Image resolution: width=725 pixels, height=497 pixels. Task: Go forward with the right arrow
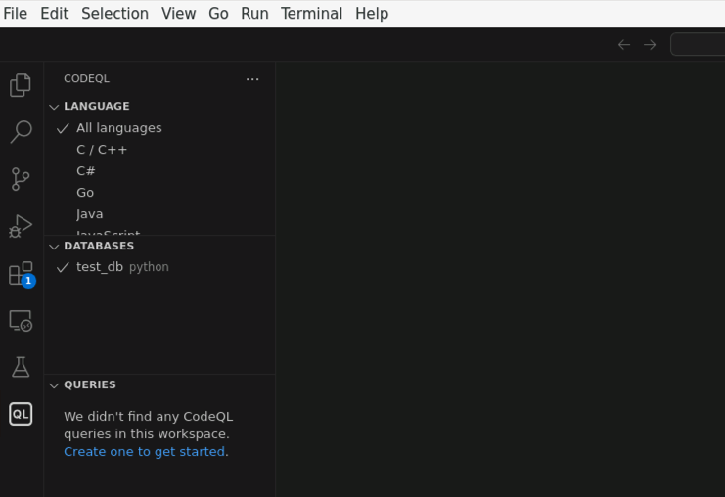(650, 45)
